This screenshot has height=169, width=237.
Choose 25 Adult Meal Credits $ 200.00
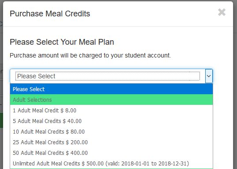[x=111, y=142]
